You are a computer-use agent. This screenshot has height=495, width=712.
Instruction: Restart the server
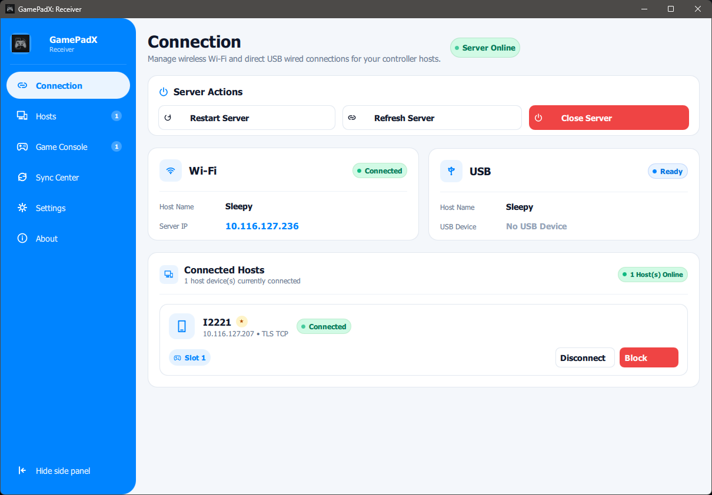click(x=247, y=118)
